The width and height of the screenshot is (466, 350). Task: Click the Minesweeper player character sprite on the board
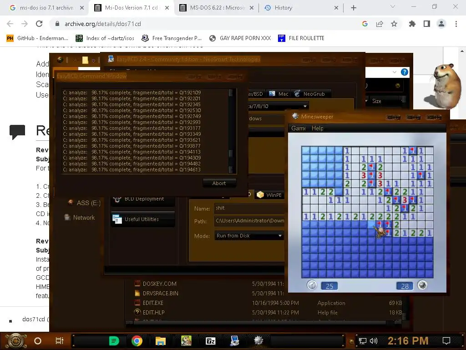380,232
